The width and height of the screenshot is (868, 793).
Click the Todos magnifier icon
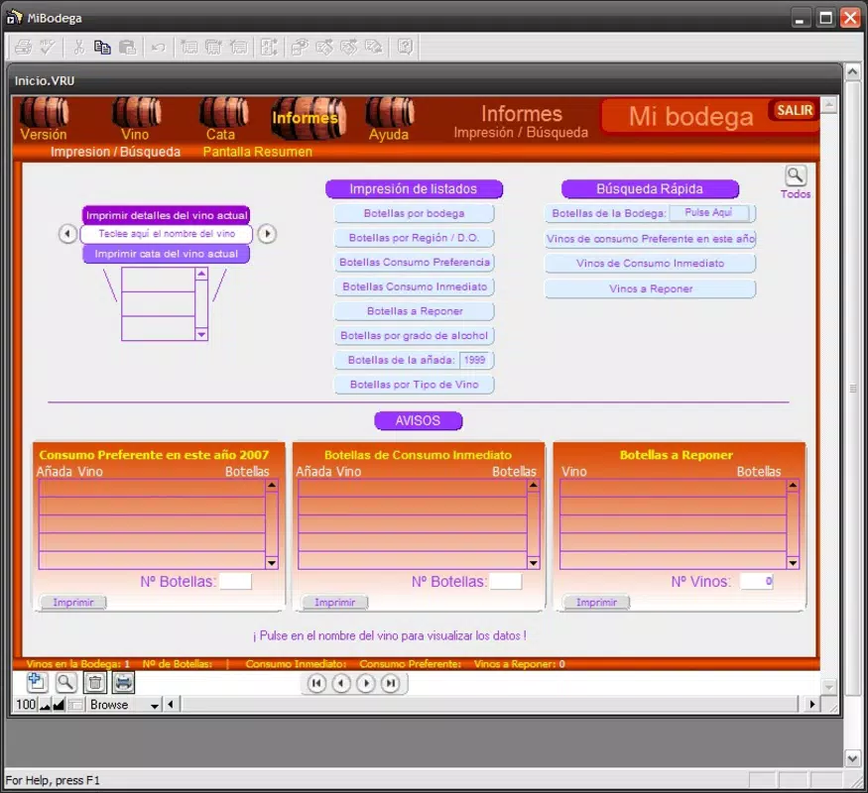click(796, 176)
